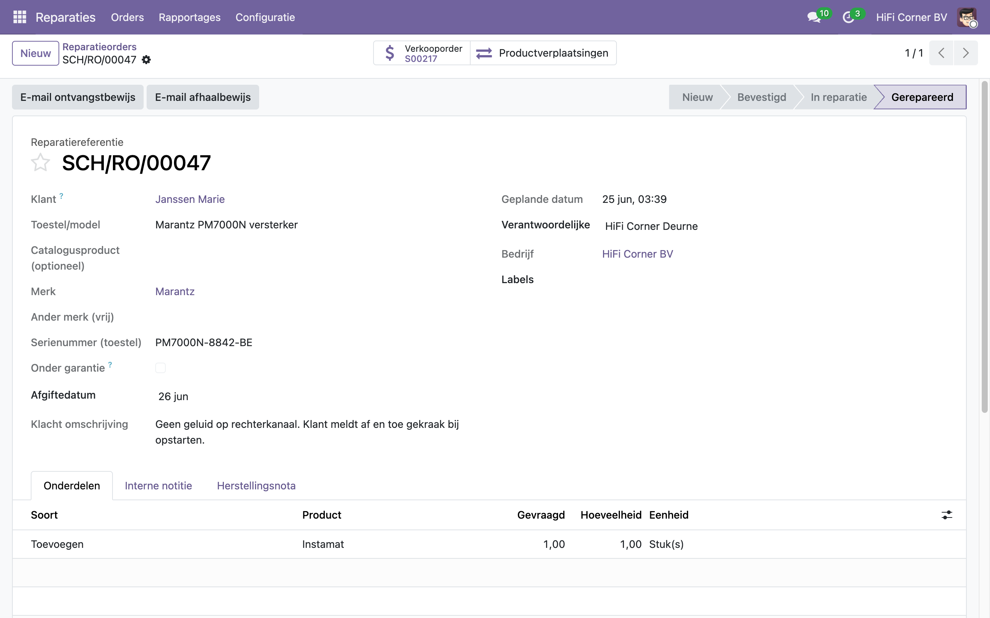Viewport: 990px width, 618px height.
Task: Switch to the Interne notitie tab
Action: [158, 486]
